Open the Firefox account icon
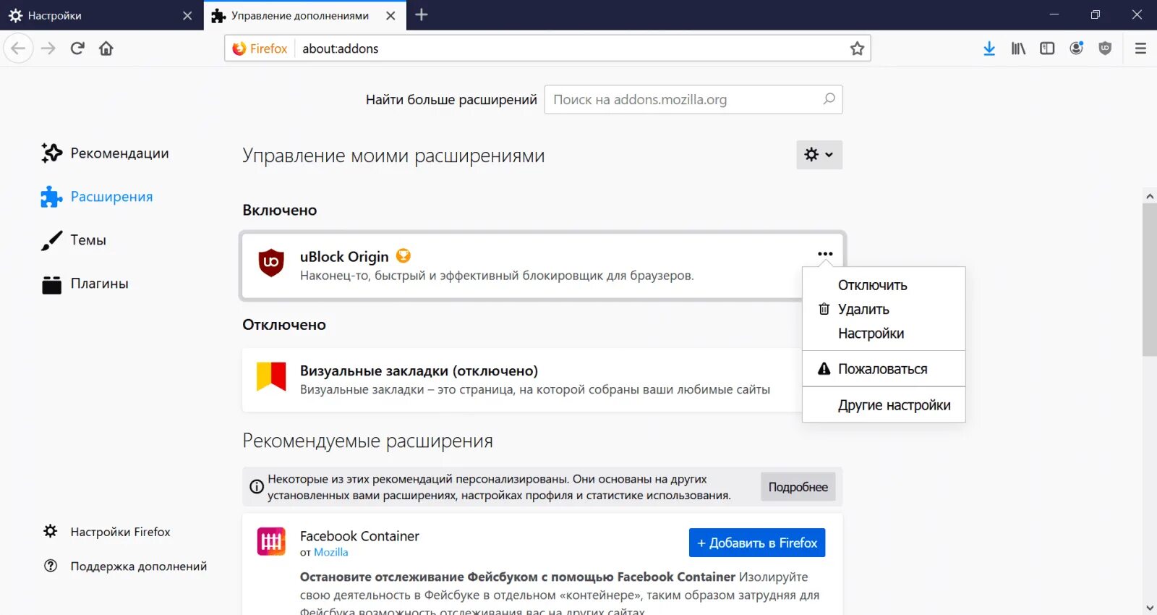 click(1077, 48)
